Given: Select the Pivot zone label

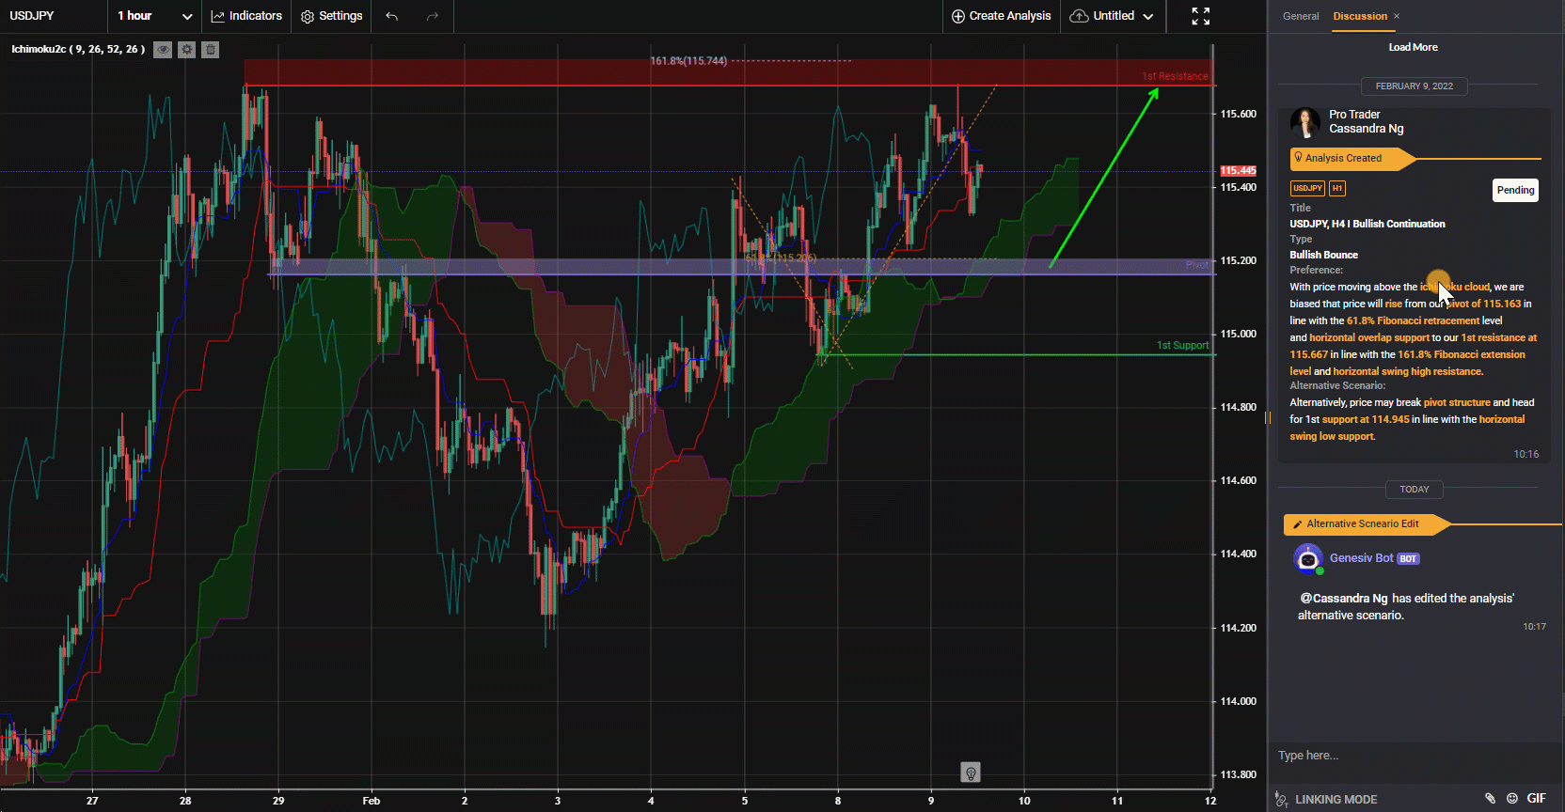Looking at the screenshot, I should click(1196, 265).
